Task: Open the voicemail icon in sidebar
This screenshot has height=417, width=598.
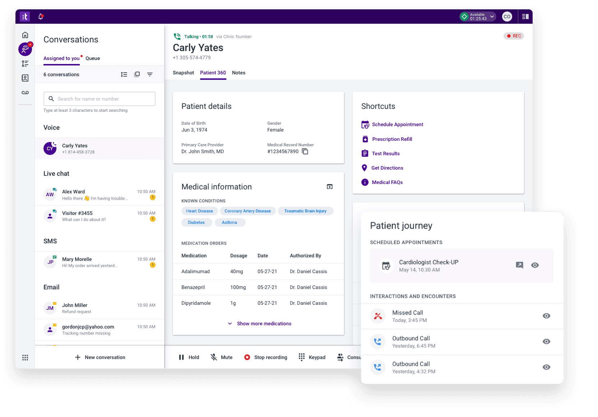Action: click(x=25, y=92)
